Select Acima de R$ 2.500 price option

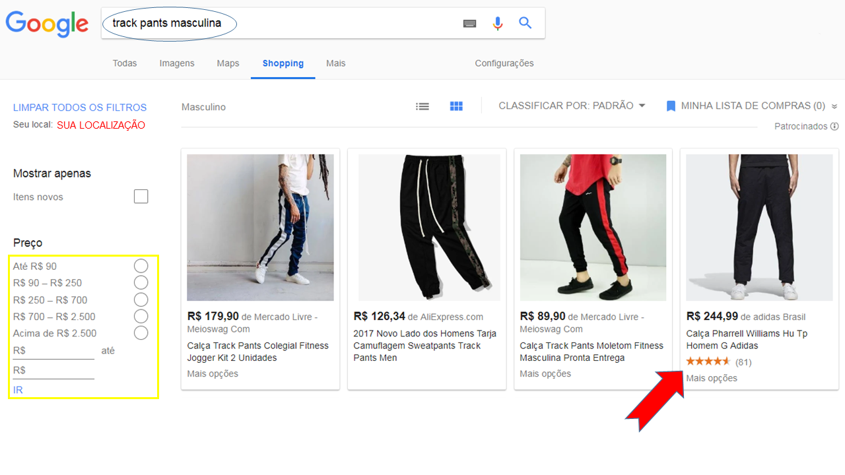[x=141, y=333]
